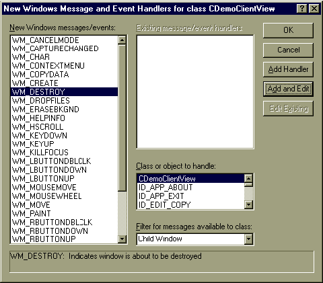This screenshot has height=283, width=323.
Task: Select WM_LBUTTONDOWN message
Action: pos(64,170)
